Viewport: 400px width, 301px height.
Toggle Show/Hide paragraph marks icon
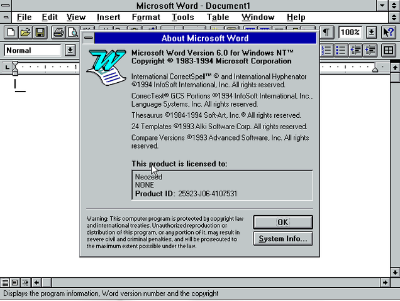[326, 33]
